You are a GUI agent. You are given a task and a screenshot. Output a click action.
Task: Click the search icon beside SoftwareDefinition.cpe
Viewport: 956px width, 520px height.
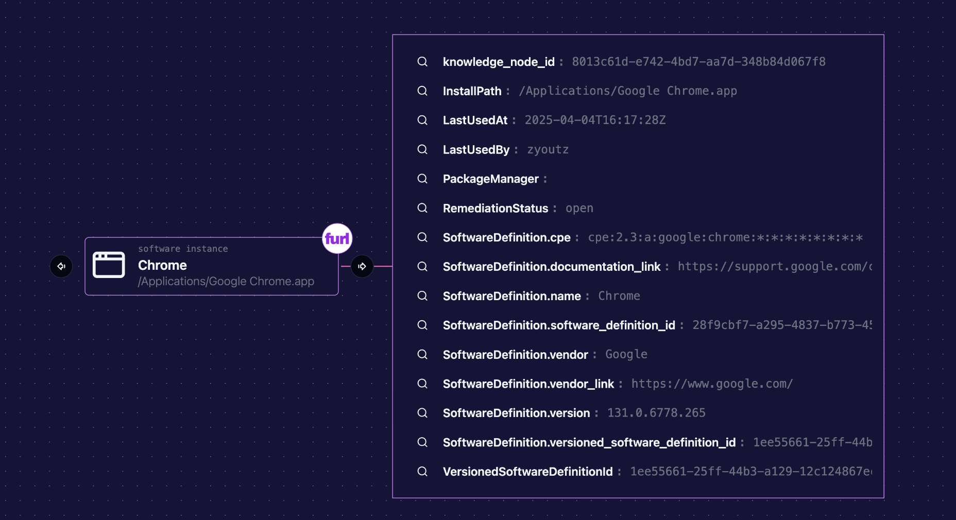tap(422, 238)
